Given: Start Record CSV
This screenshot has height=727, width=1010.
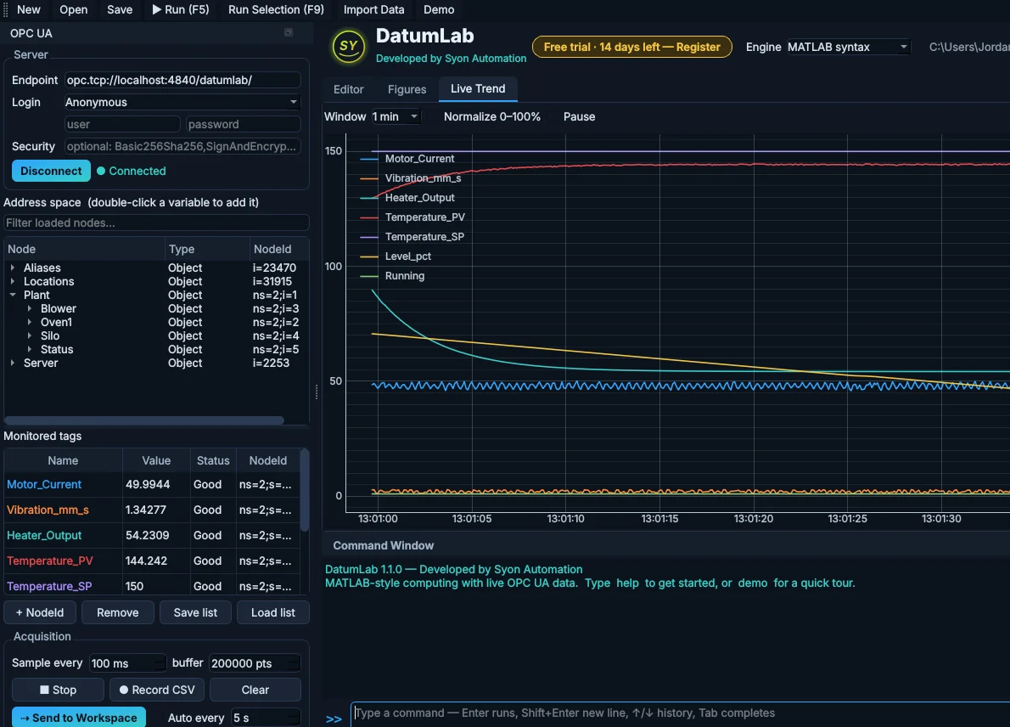Looking at the screenshot, I should (x=157, y=690).
